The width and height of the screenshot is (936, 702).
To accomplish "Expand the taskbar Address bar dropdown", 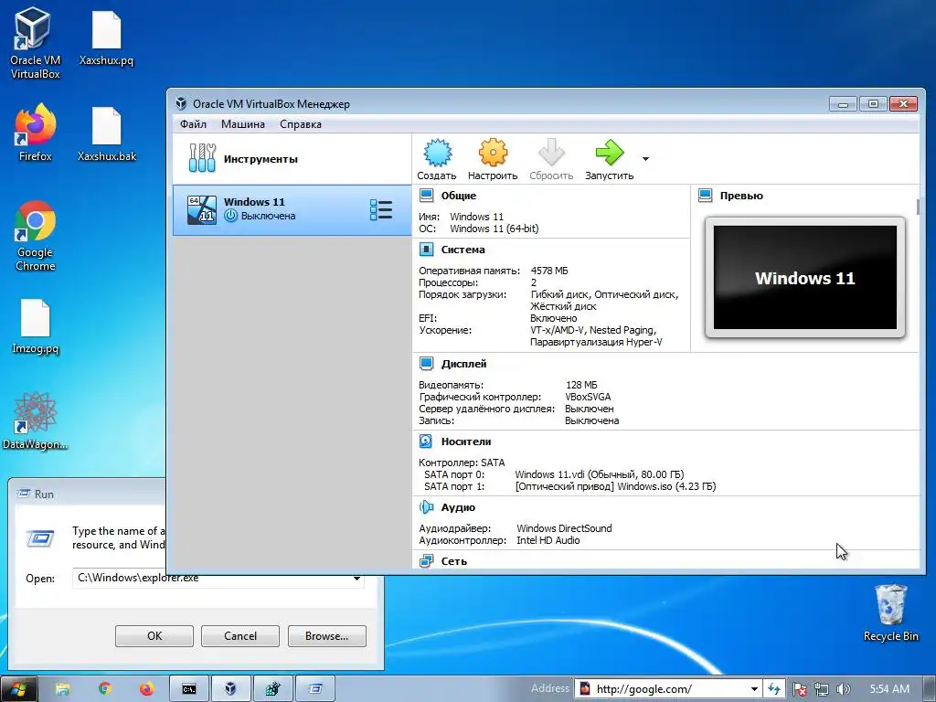I will 754,689.
